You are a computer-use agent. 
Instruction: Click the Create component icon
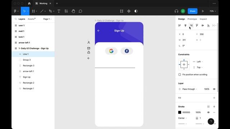[129, 11]
